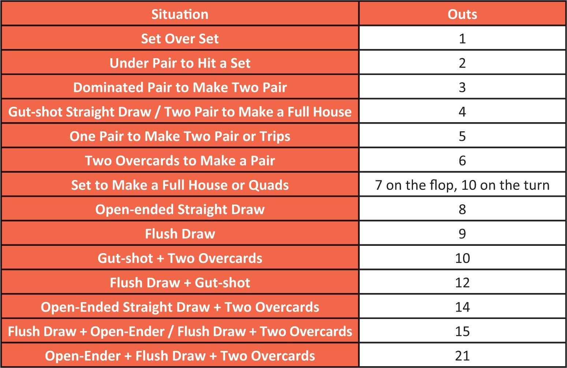
Task: Click the Situation column header
Action: pos(180,14)
